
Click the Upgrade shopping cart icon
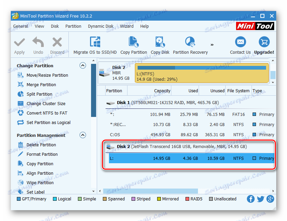pos(264,42)
